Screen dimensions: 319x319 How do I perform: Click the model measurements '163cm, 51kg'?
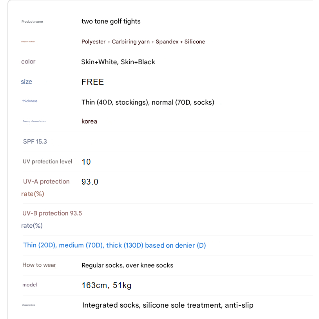pyautogui.click(x=106, y=285)
